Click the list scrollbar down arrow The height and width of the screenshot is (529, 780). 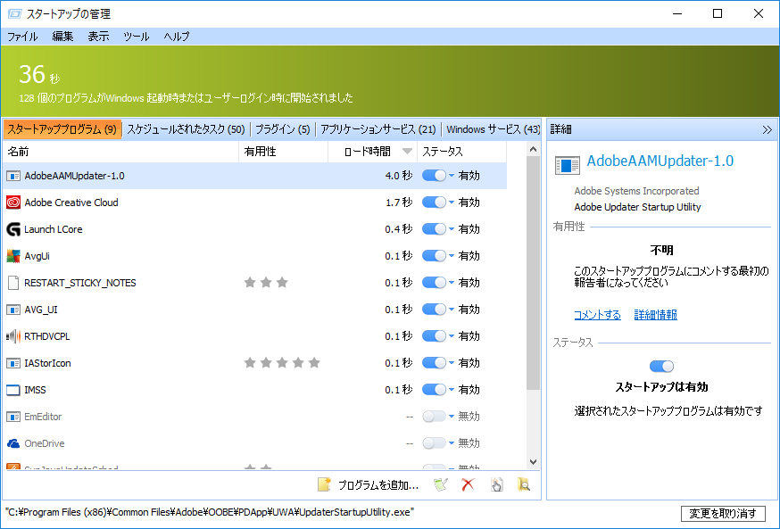tap(534, 462)
